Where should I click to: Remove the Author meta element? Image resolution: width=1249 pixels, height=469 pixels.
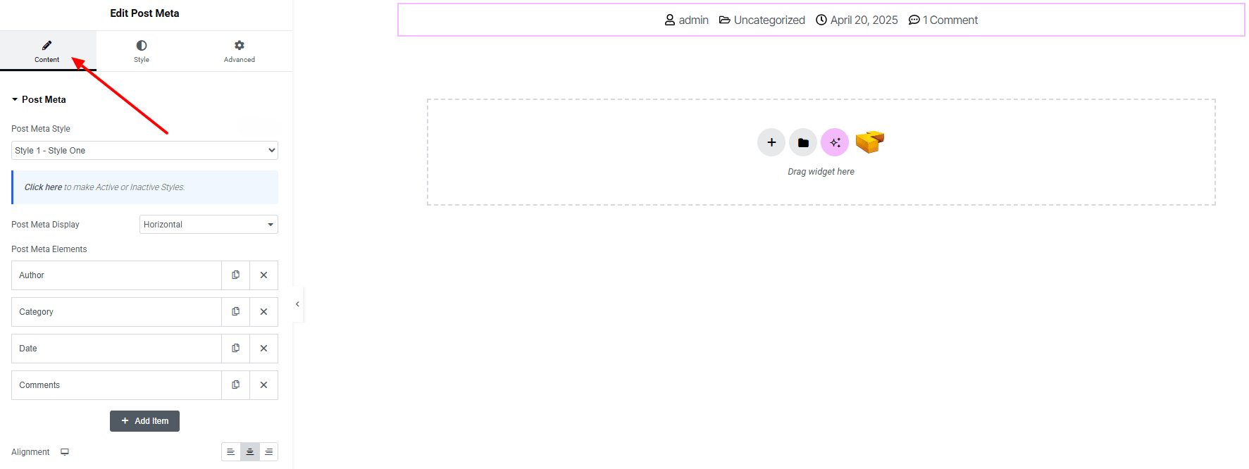coord(263,275)
